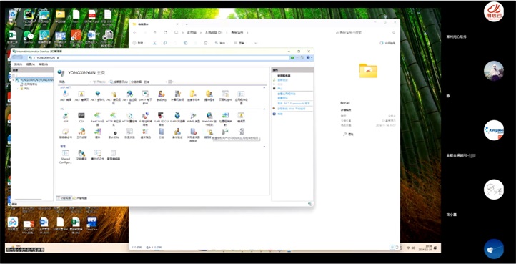This screenshot has width=516, height=264.
Task: Expand the 网站 tree node
Action: point(18,89)
